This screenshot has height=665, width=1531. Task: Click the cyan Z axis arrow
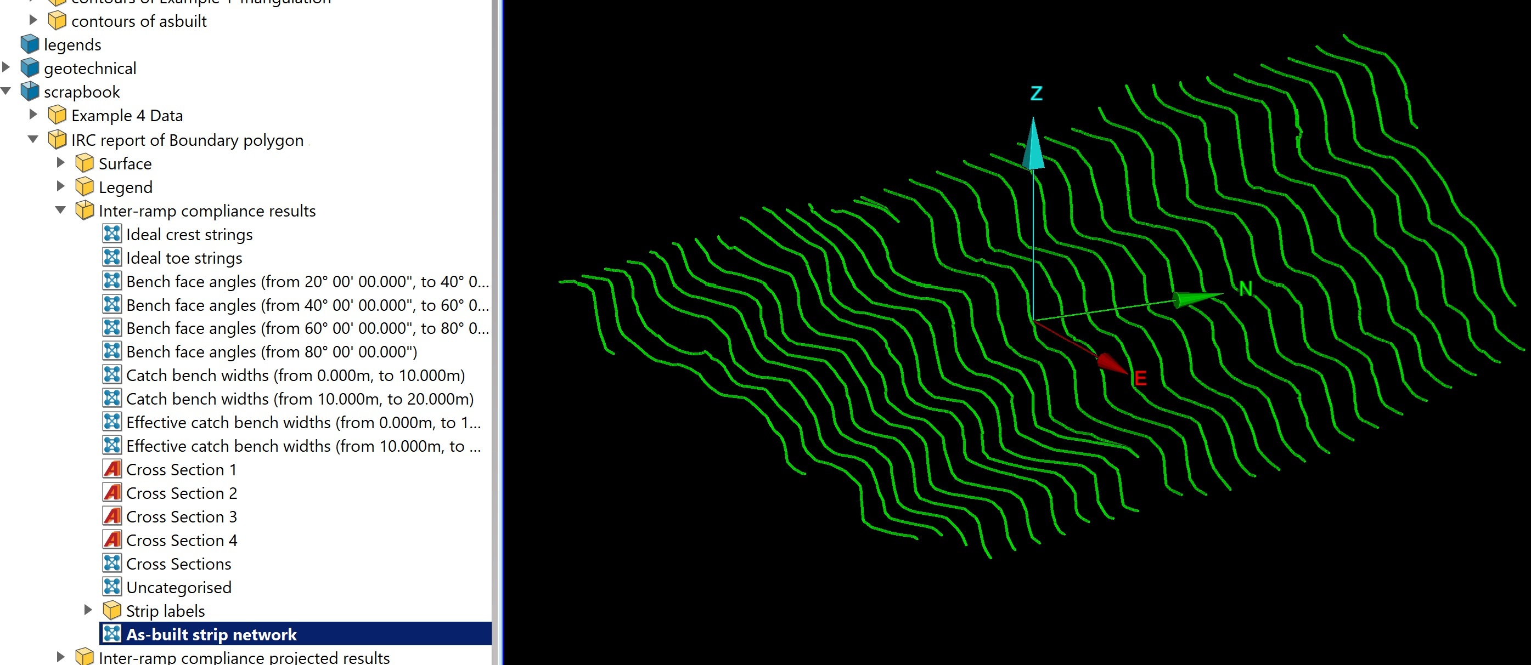1033,145
